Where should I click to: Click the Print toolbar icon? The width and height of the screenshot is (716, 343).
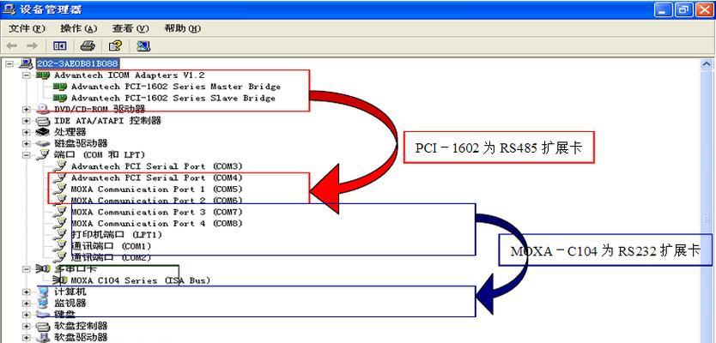(x=88, y=46)
